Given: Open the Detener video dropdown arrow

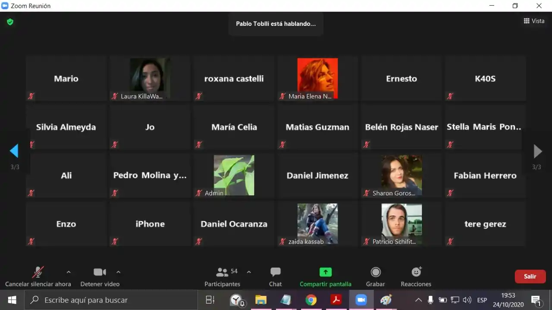Looking at the screenshot, I should [118, 273].
